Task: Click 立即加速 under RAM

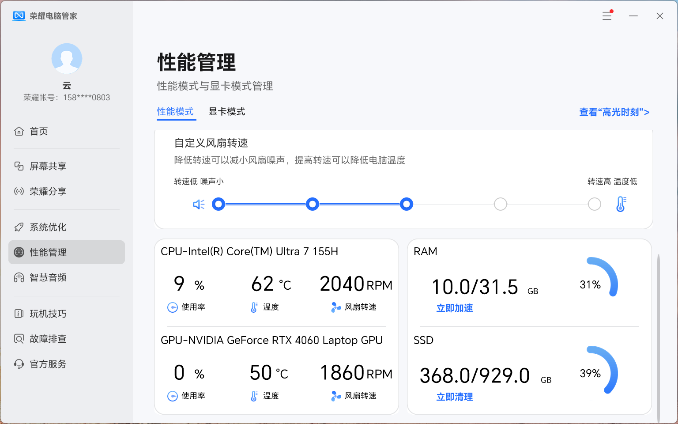Action: coord(455,308)
